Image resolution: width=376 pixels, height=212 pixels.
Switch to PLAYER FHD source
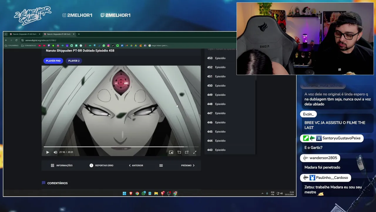pos(53,61)
